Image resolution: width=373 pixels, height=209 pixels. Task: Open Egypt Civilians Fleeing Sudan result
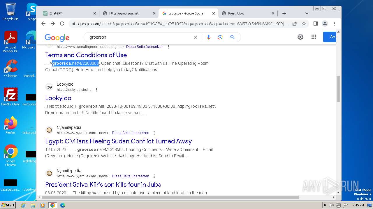(118, 141)
